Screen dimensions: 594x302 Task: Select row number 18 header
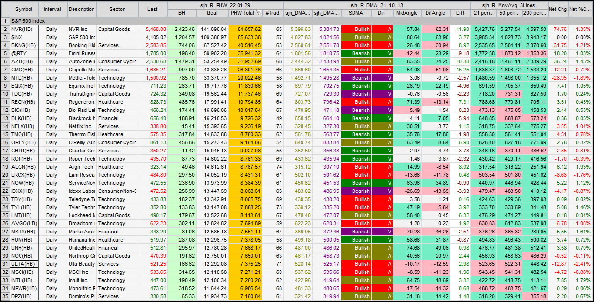[x=5, y=159]
